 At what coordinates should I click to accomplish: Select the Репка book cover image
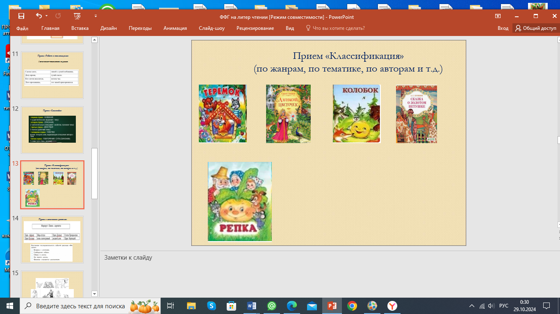(240, 202)
